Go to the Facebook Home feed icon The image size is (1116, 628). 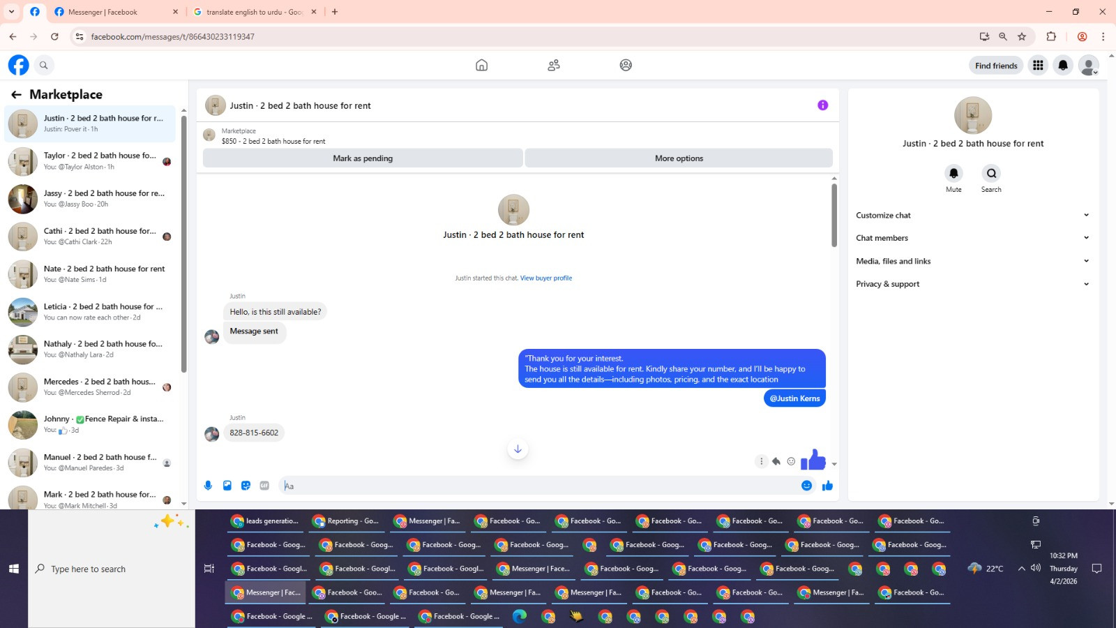481,65
